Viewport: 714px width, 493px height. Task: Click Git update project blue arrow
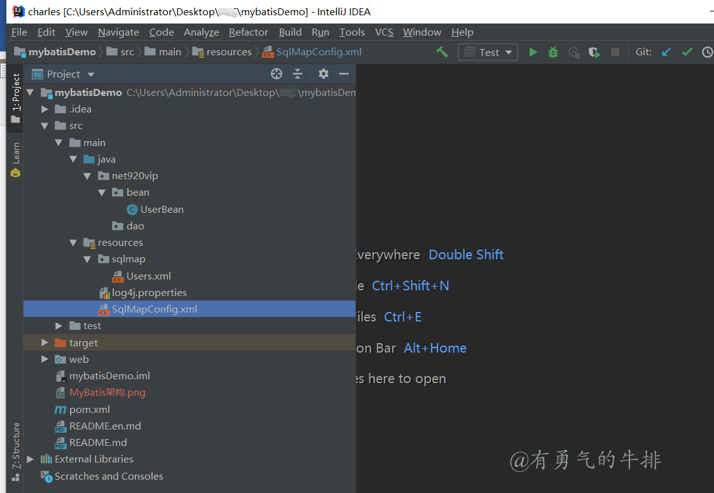click(x=666, y=52)
